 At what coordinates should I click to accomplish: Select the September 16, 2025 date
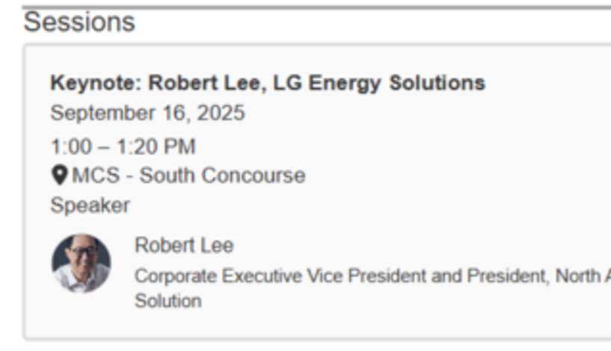coord(147,114)
